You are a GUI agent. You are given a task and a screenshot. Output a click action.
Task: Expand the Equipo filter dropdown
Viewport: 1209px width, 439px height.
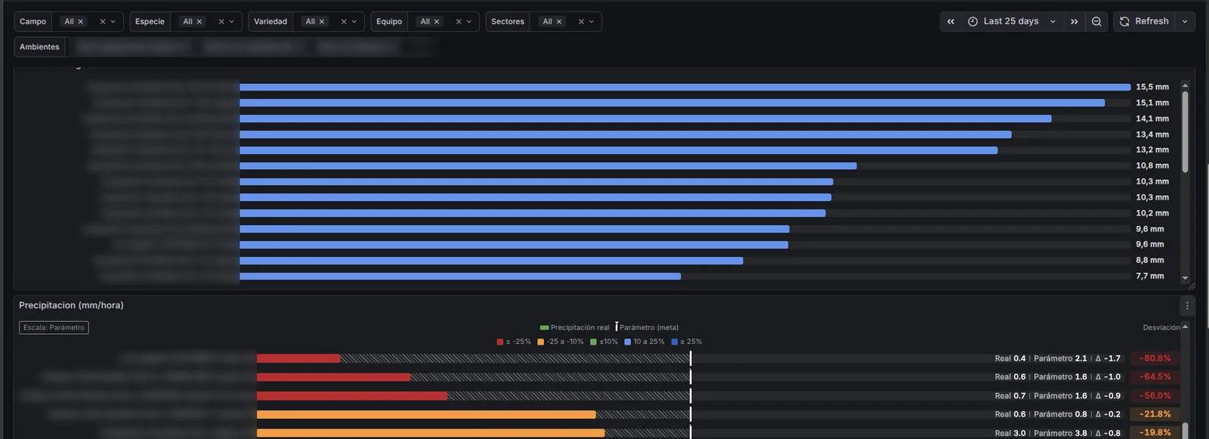click(469, 22)
